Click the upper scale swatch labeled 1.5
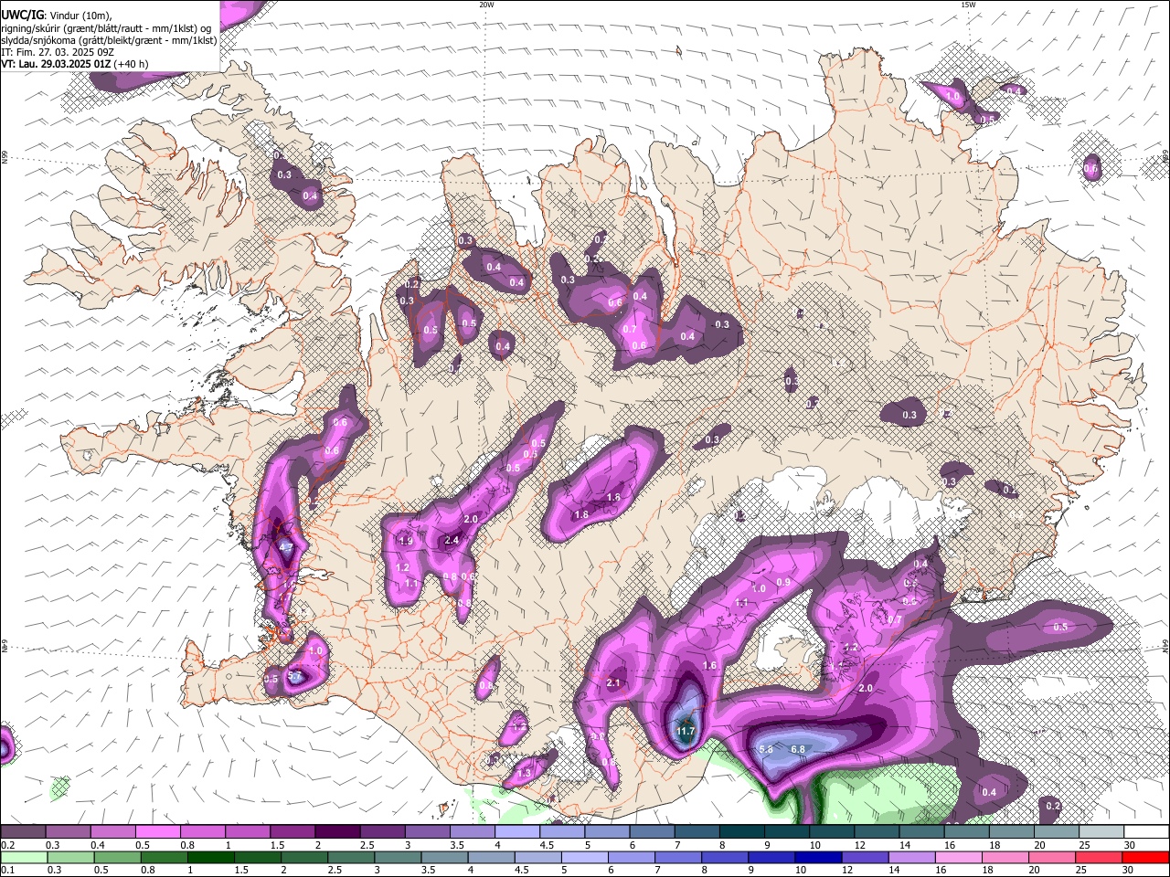Screen dimensions: 1170x877 click(292, 831)
